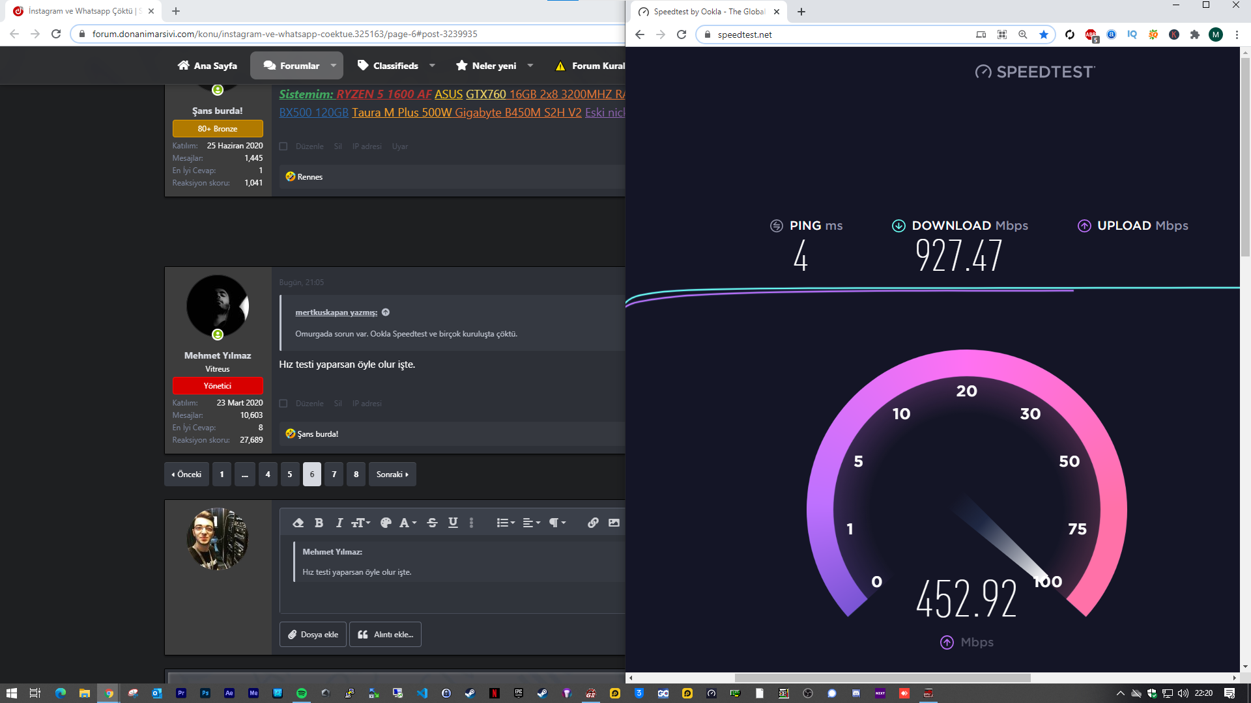Click the forum address bar URL

pyautogui.click(x=285, y=34)
